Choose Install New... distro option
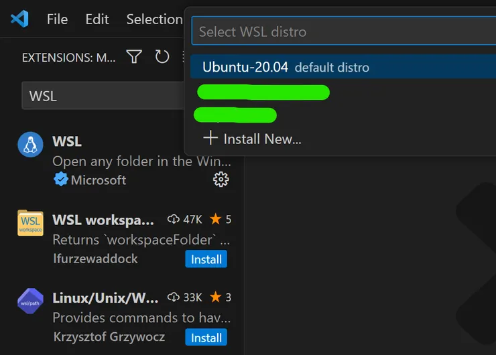 coord(261,139)
